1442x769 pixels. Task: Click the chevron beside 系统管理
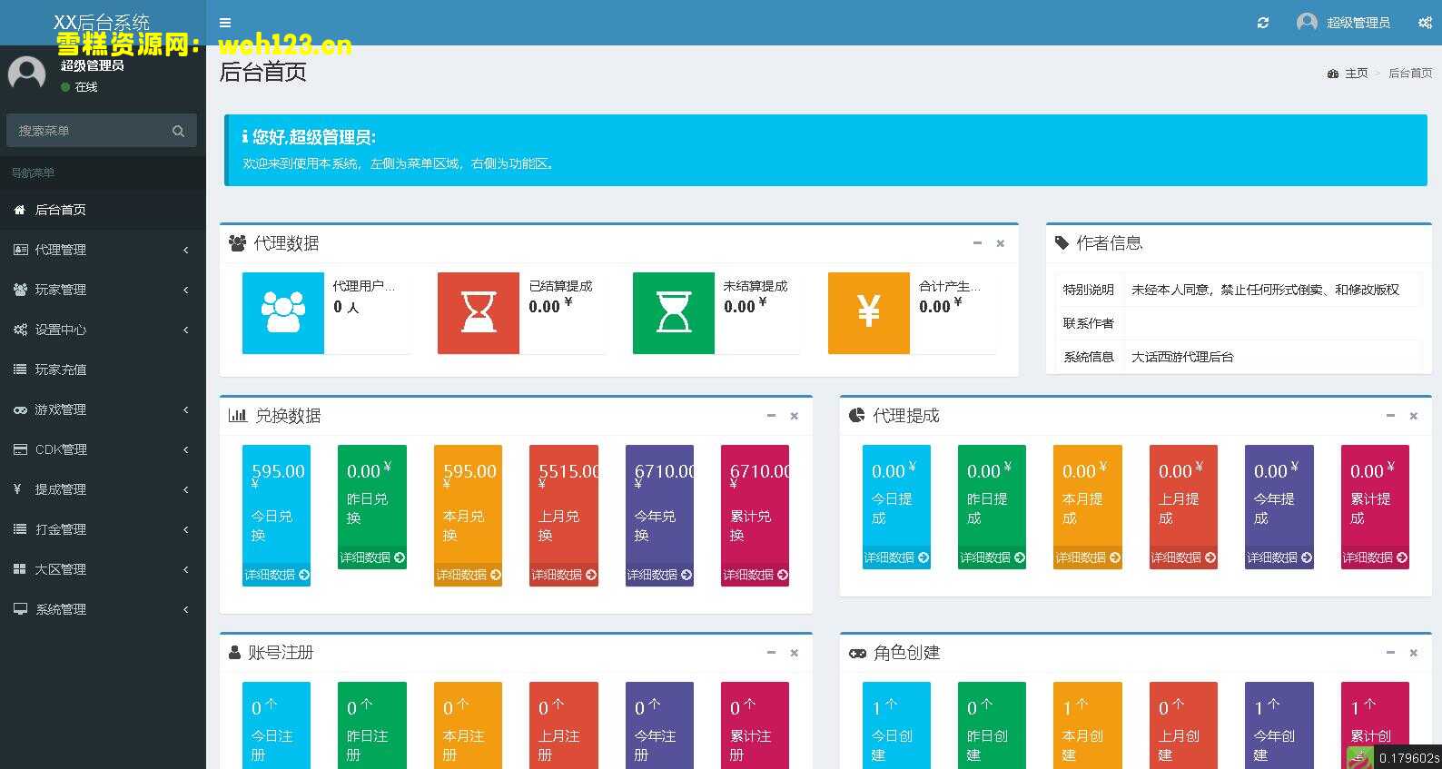186,609
